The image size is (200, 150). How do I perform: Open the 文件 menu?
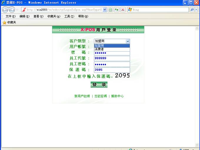[x=10, y=16]
